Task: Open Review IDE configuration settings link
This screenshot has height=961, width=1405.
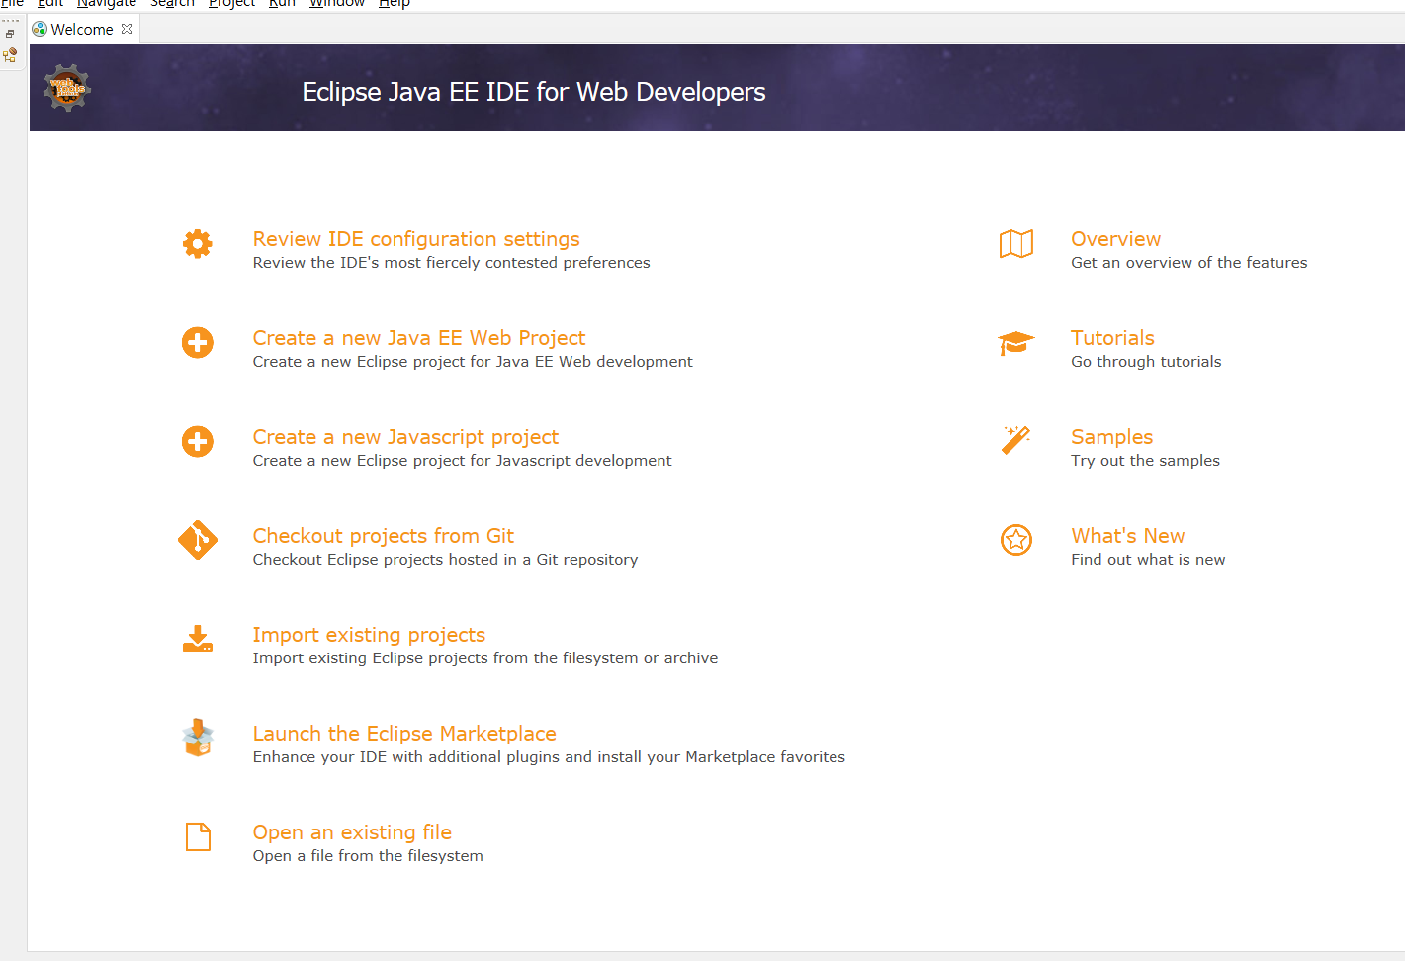Action: click(x=416, y=239)
